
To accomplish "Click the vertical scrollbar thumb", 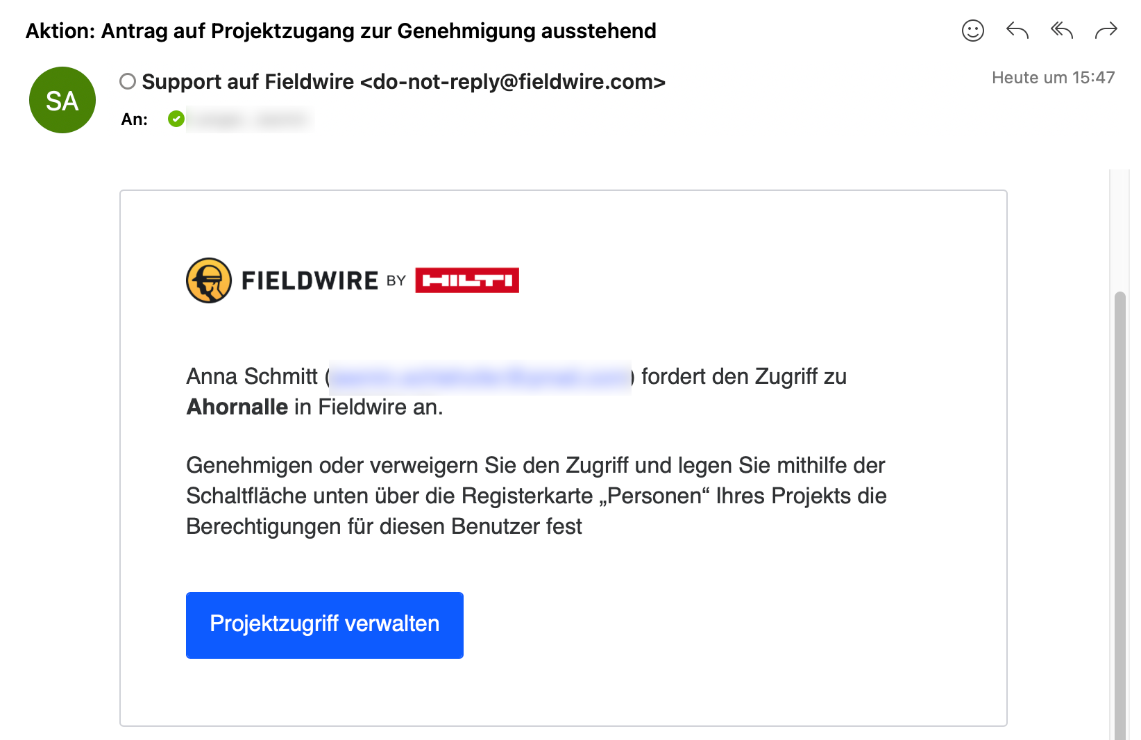I will [x=1119, y=514].
